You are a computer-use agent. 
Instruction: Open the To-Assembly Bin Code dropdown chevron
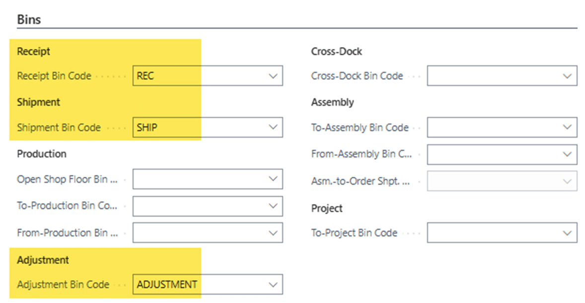coord(567,128)
